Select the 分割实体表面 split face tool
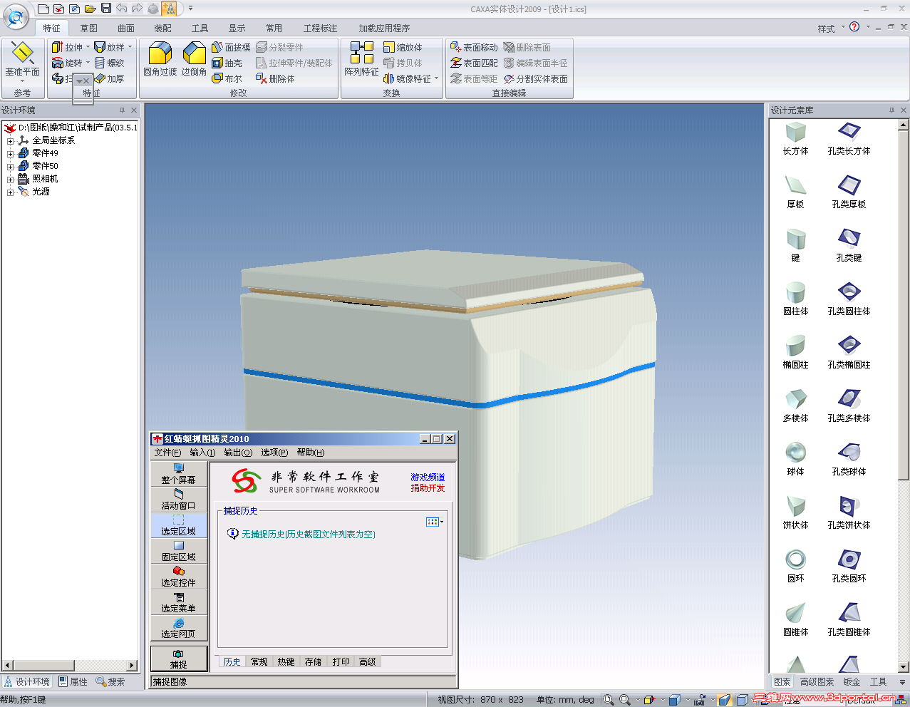 tap(536, 78)
